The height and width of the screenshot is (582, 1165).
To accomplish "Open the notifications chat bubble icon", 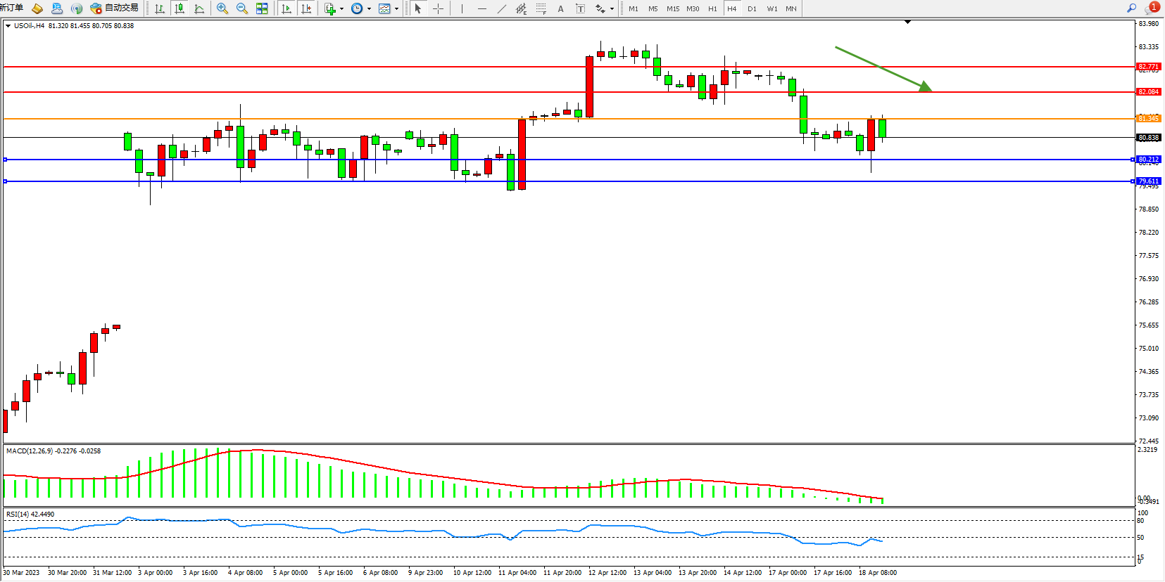I will [1152, 8].
